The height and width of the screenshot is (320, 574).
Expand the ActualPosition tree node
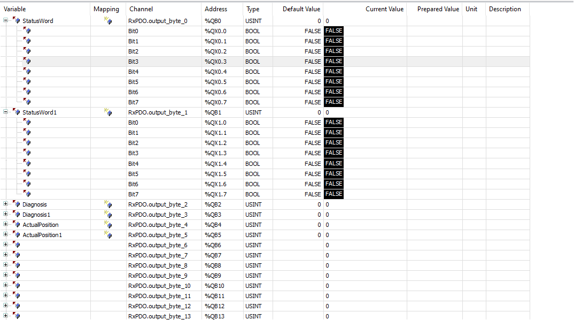click(x=6, y=225)
